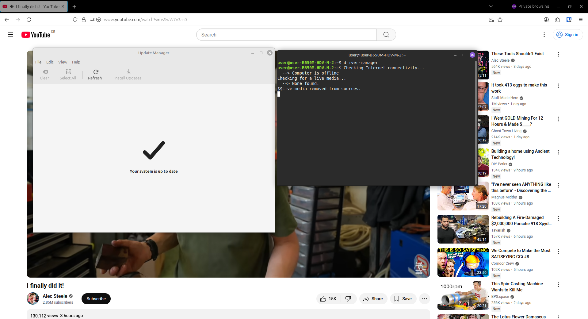The height and width of the screenshot is (319, 588).
Task: Close the Update Manager window
Action: click(x=270, y=53)
